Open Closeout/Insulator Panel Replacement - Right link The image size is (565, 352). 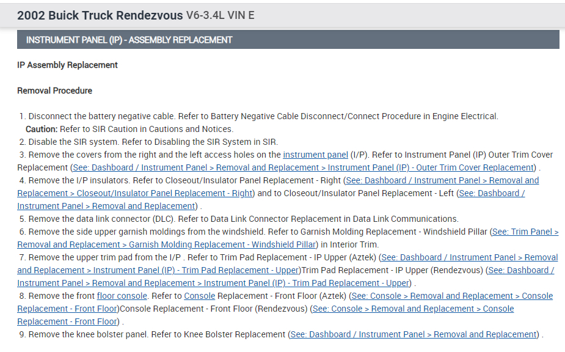pyautogui.click(x=441, y=180)
